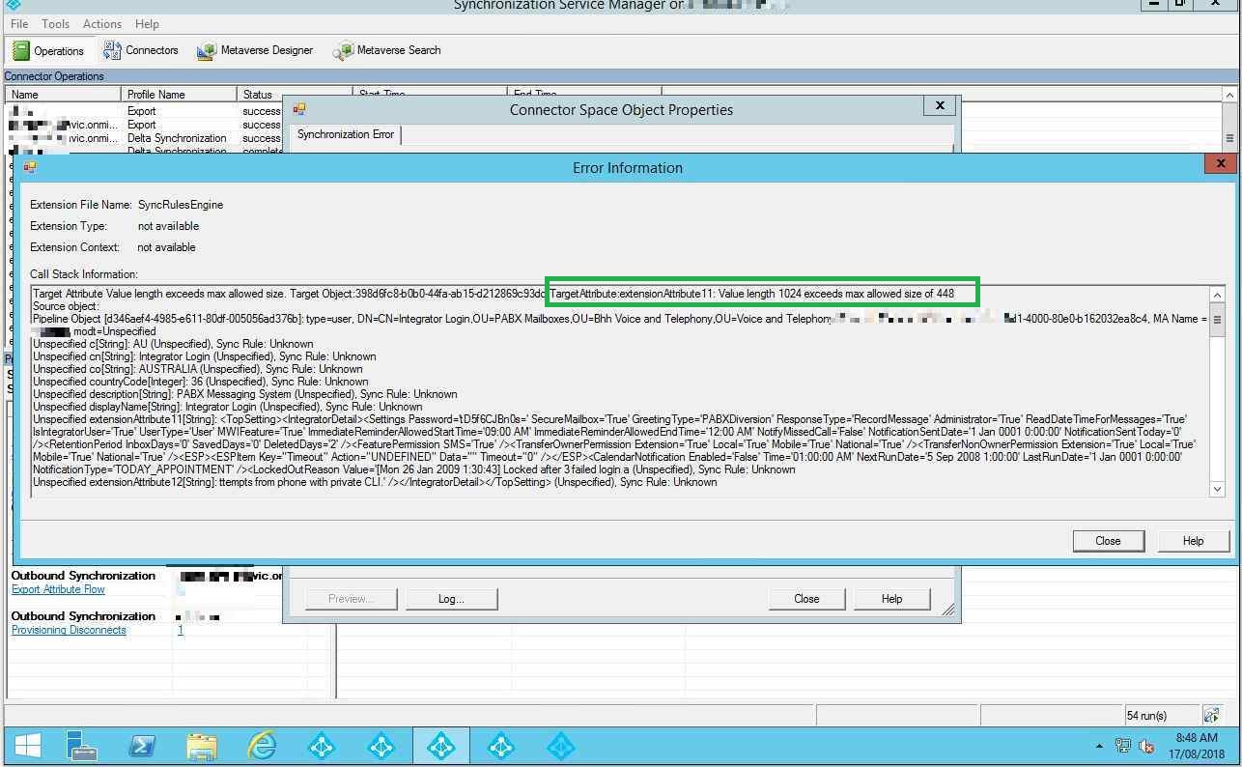
Task: Open the Provisioning Disconnects link
Action: (69, 630)
